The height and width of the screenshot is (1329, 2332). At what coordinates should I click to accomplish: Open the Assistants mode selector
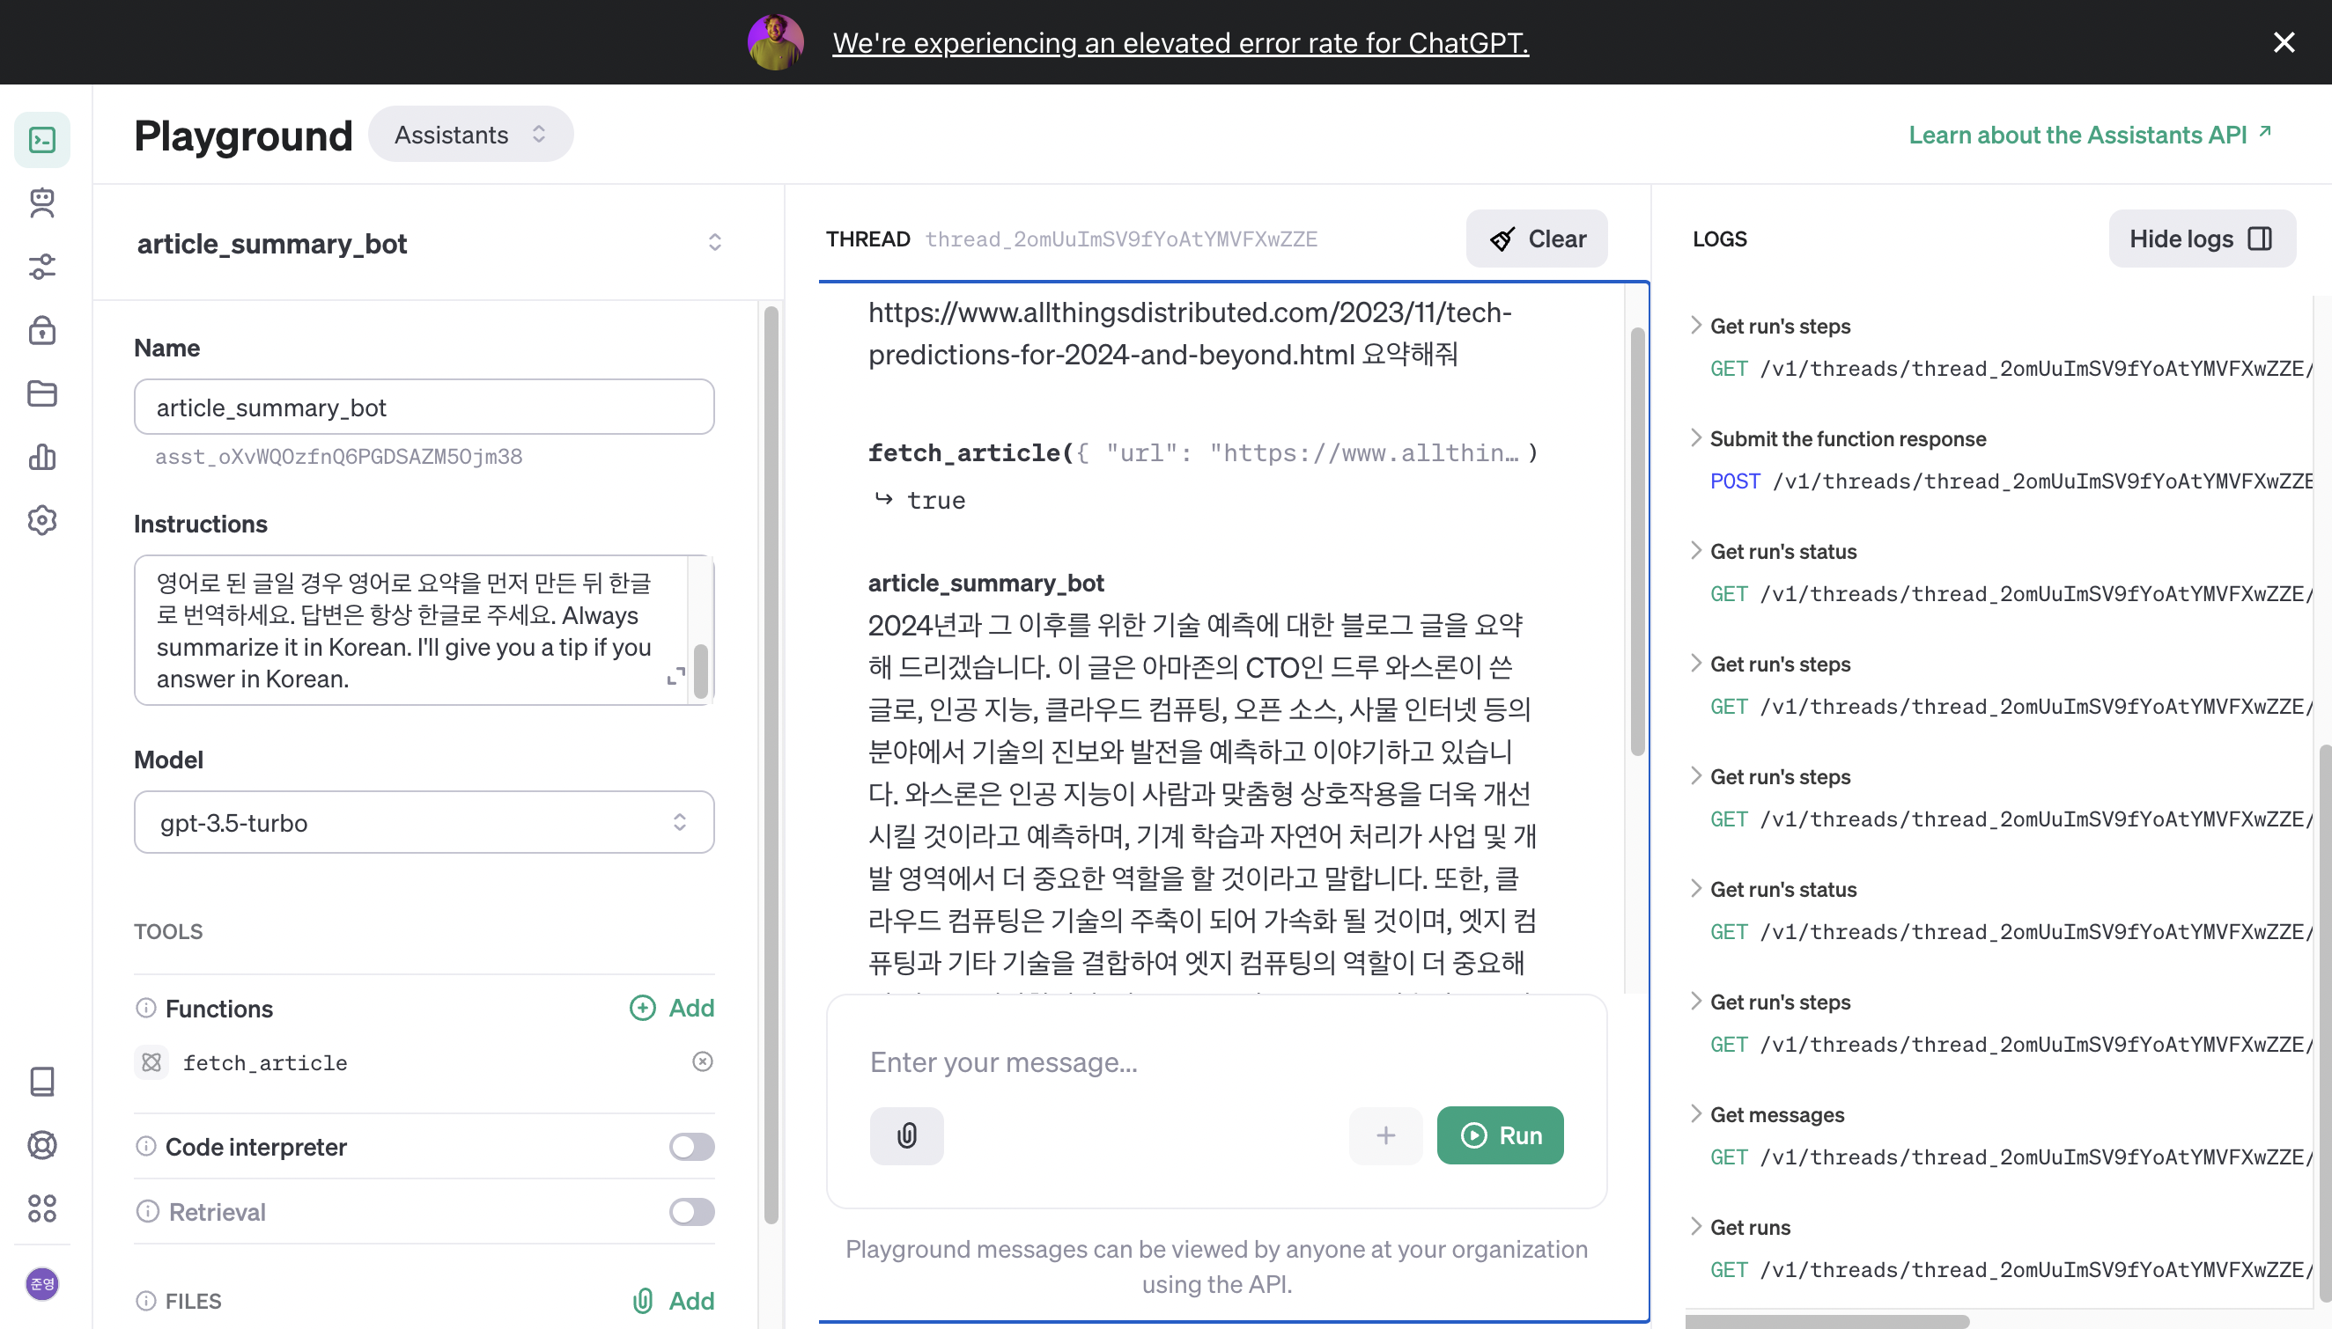click(x=469, y=134)
